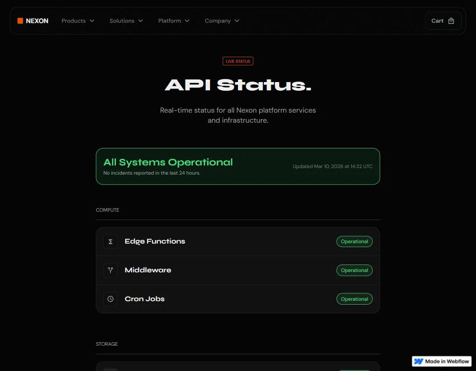
Task: Click the Operational badge for Edge Functions
Action: click(x=354, y=241)
